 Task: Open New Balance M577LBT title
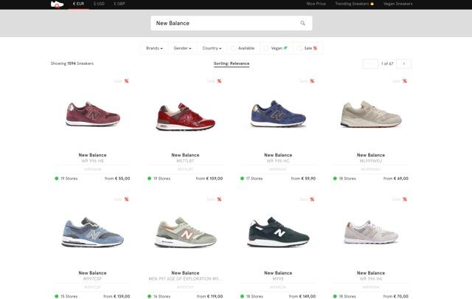(185, 155)
